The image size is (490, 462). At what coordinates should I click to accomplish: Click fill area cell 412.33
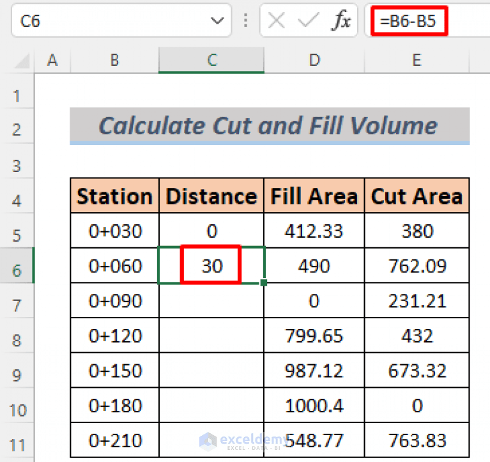coord(314,231)
